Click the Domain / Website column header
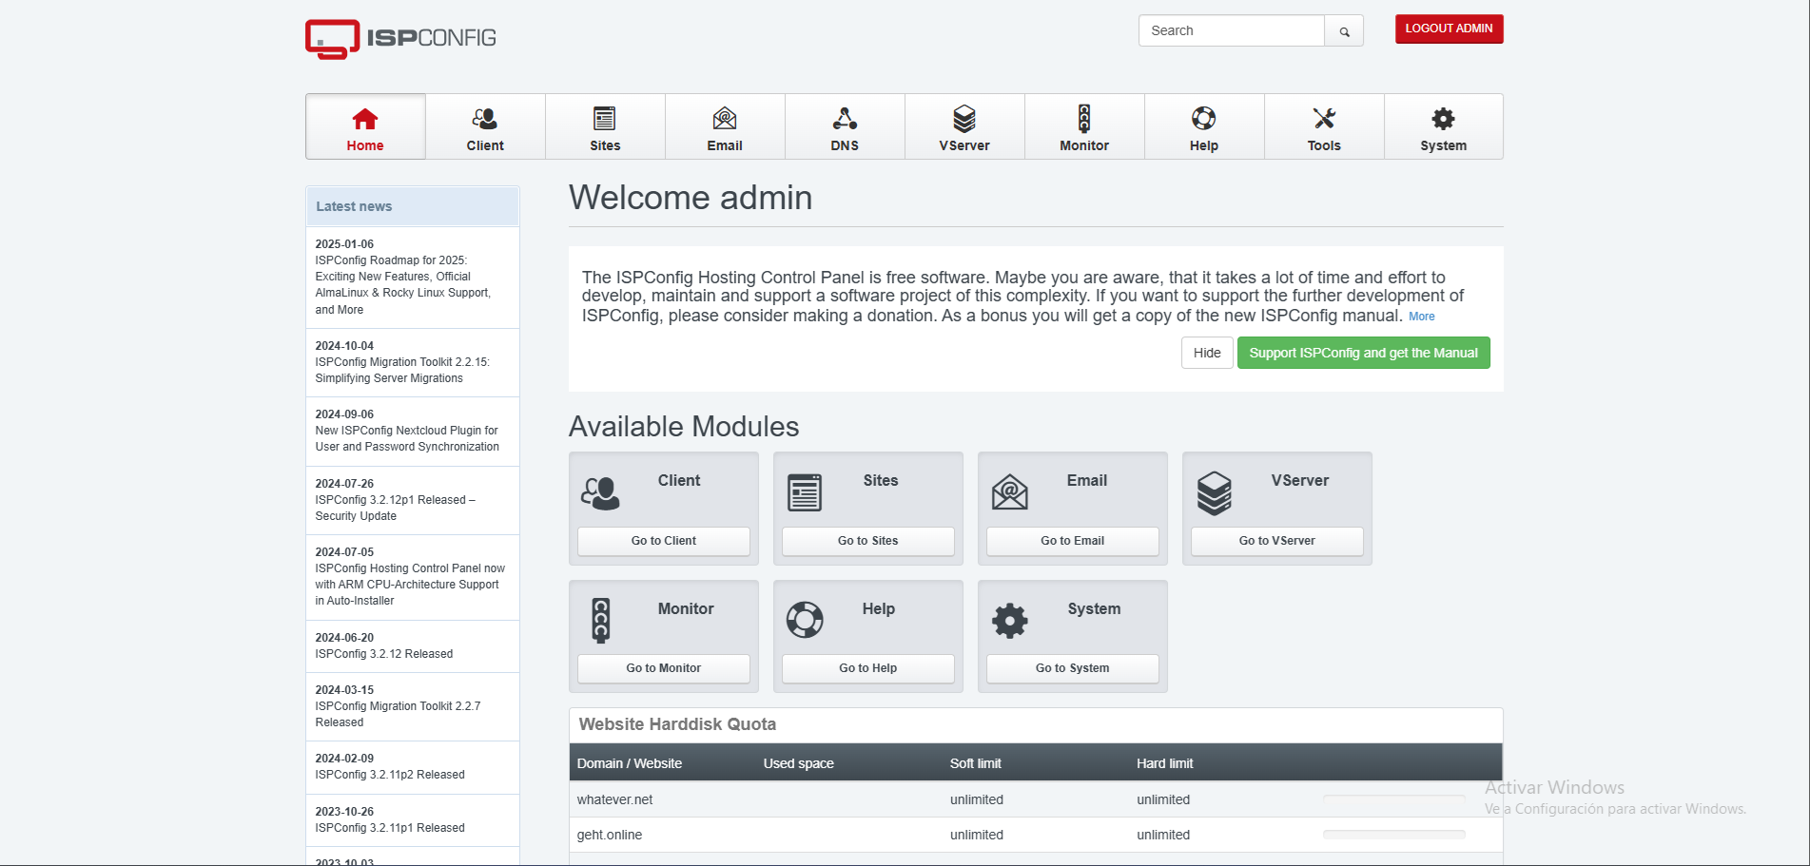 click(x=629, y=763)
